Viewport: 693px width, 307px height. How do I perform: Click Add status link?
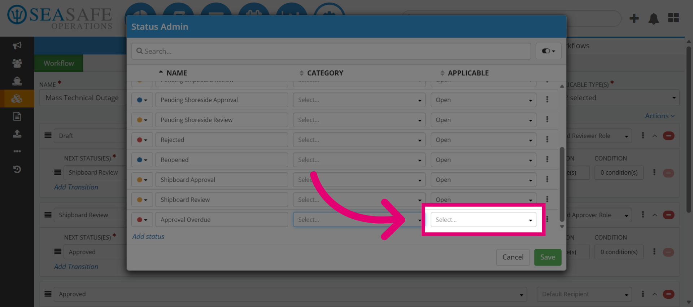point(148,236)
